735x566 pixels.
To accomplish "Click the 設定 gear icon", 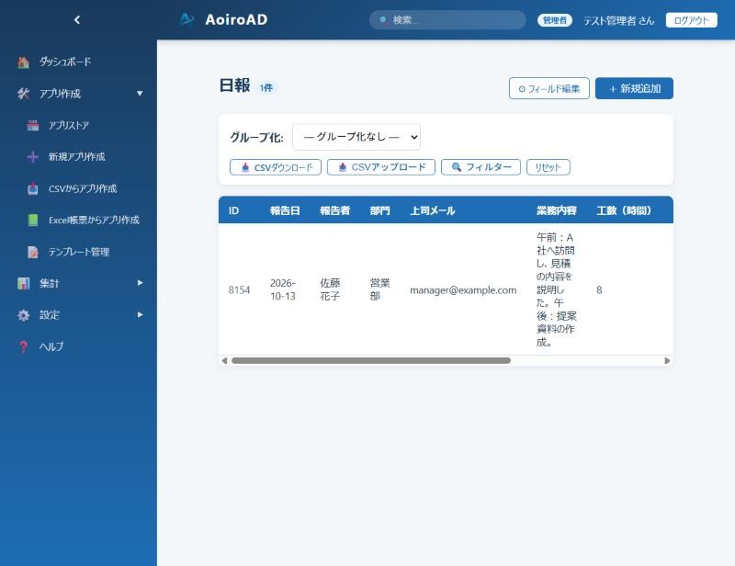I will click(24, 315).
